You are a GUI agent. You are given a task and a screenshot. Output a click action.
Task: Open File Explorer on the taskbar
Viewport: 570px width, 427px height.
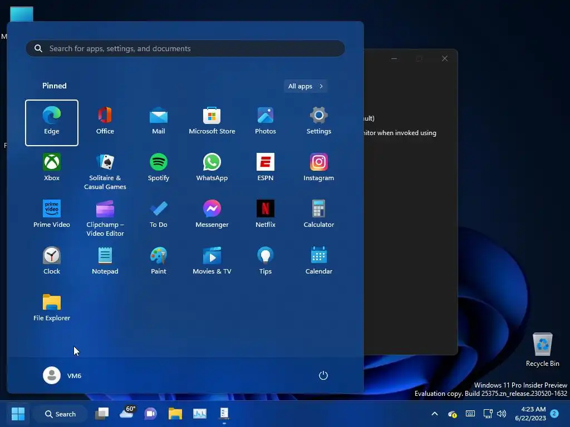(175, 414)
